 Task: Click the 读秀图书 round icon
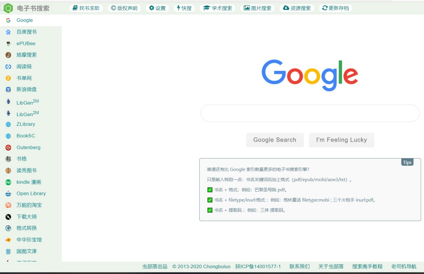[8, 170]
